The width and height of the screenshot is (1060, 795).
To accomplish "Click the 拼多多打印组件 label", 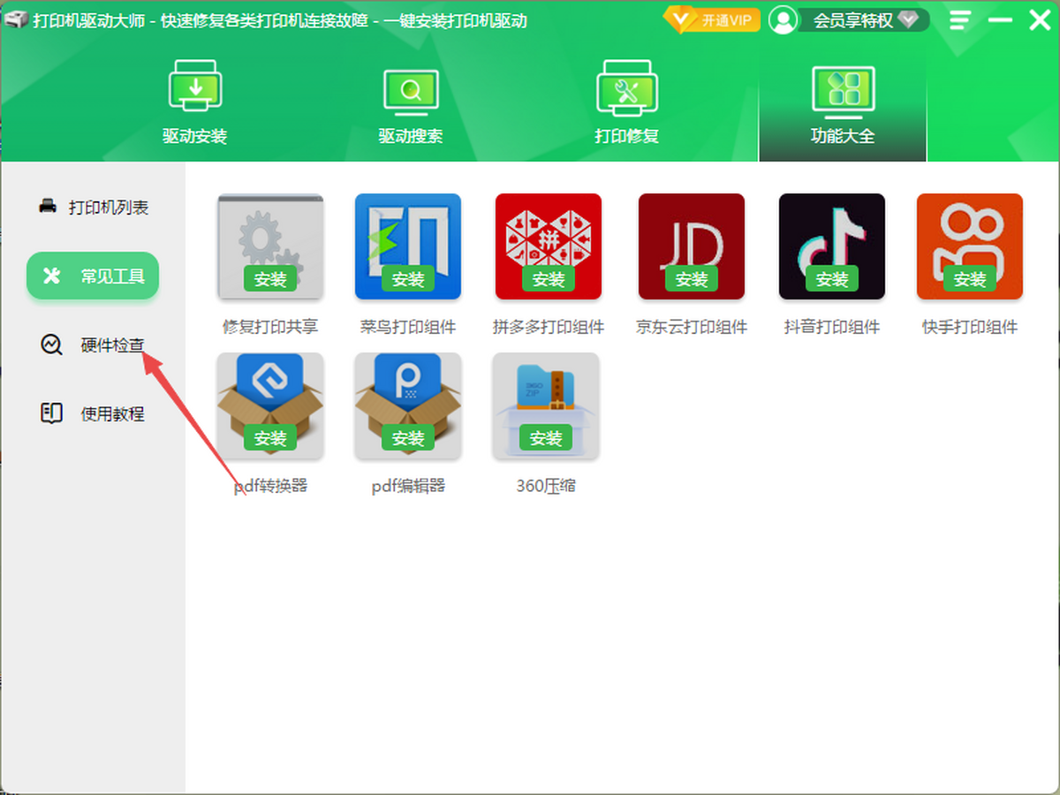I will coord(549,327).
